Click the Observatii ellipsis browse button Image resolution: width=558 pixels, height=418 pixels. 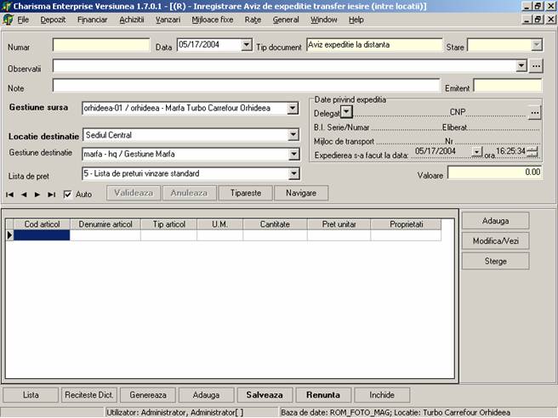pyautogui.click(x=535, y=65)
